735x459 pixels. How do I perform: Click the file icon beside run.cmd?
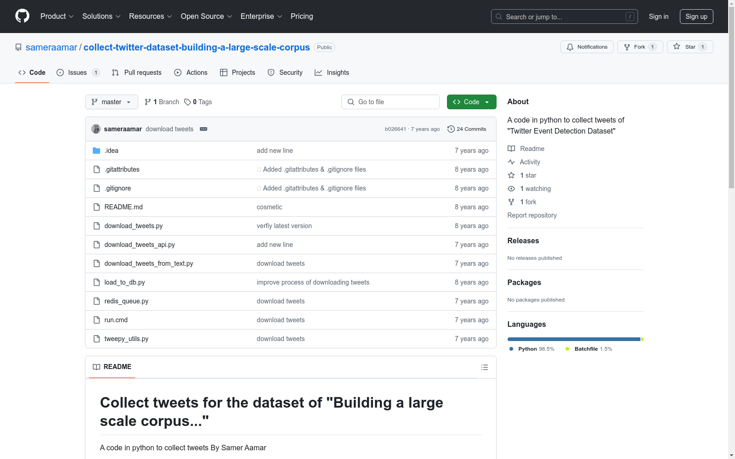point(96,320)
